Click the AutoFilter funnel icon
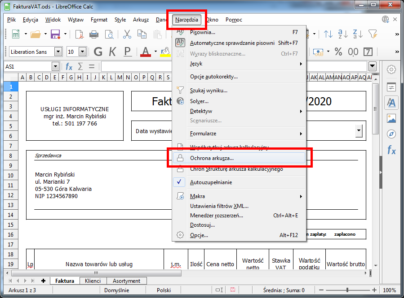Viewport: 404px width, 298px height. point(373,34)
